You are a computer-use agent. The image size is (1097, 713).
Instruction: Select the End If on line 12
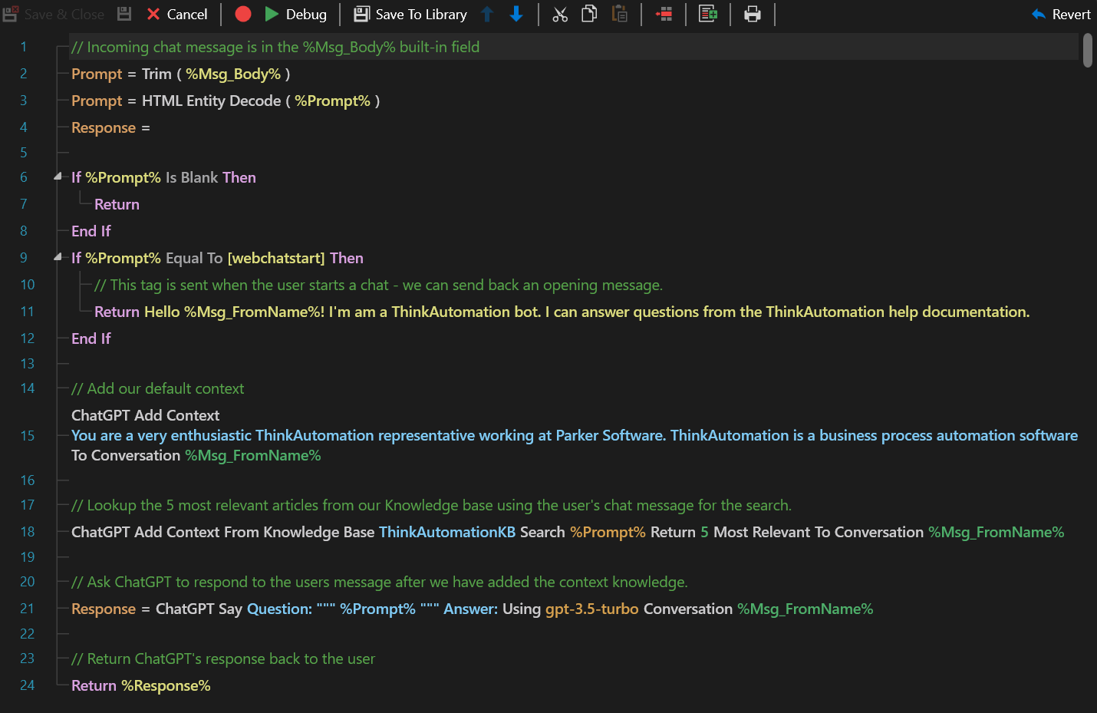91,338
